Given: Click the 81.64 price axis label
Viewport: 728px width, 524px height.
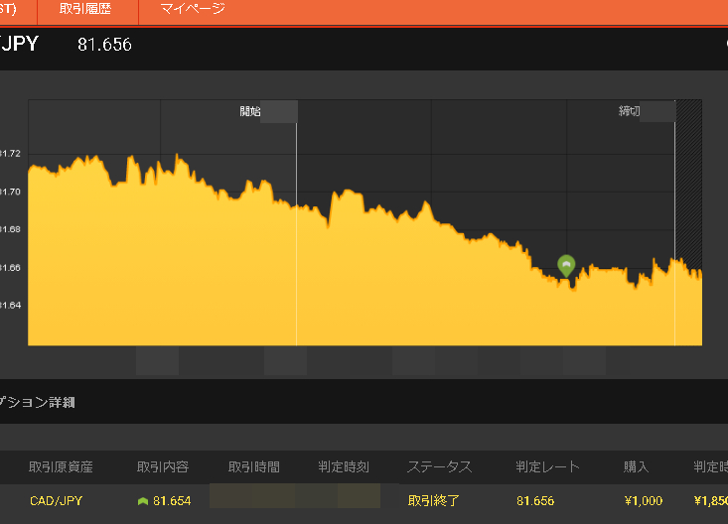Looking at the screenshot, I should click(x=10, y=306).
